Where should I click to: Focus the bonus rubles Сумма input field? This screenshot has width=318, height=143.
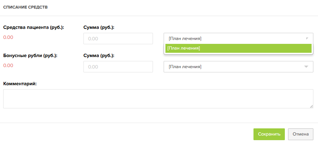click(x=118, y=67)
